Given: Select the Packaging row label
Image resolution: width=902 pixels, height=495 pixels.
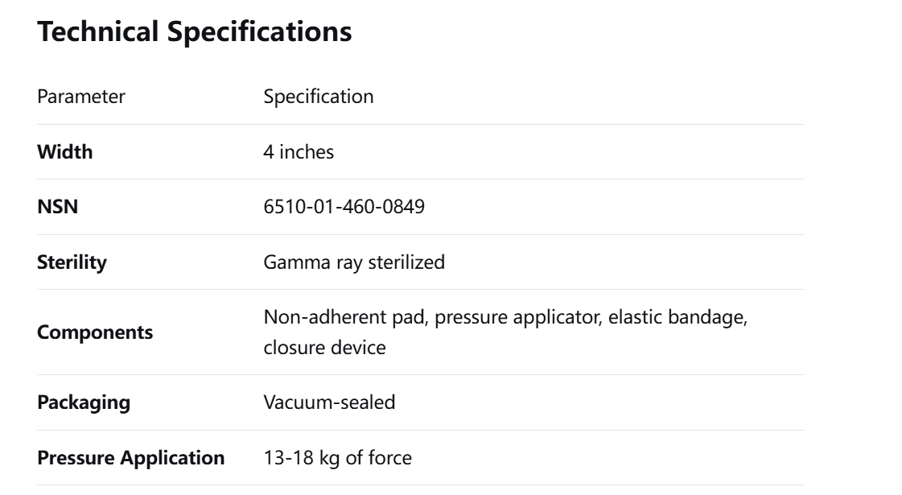Looking at the screenshot, I should [84, 402].
